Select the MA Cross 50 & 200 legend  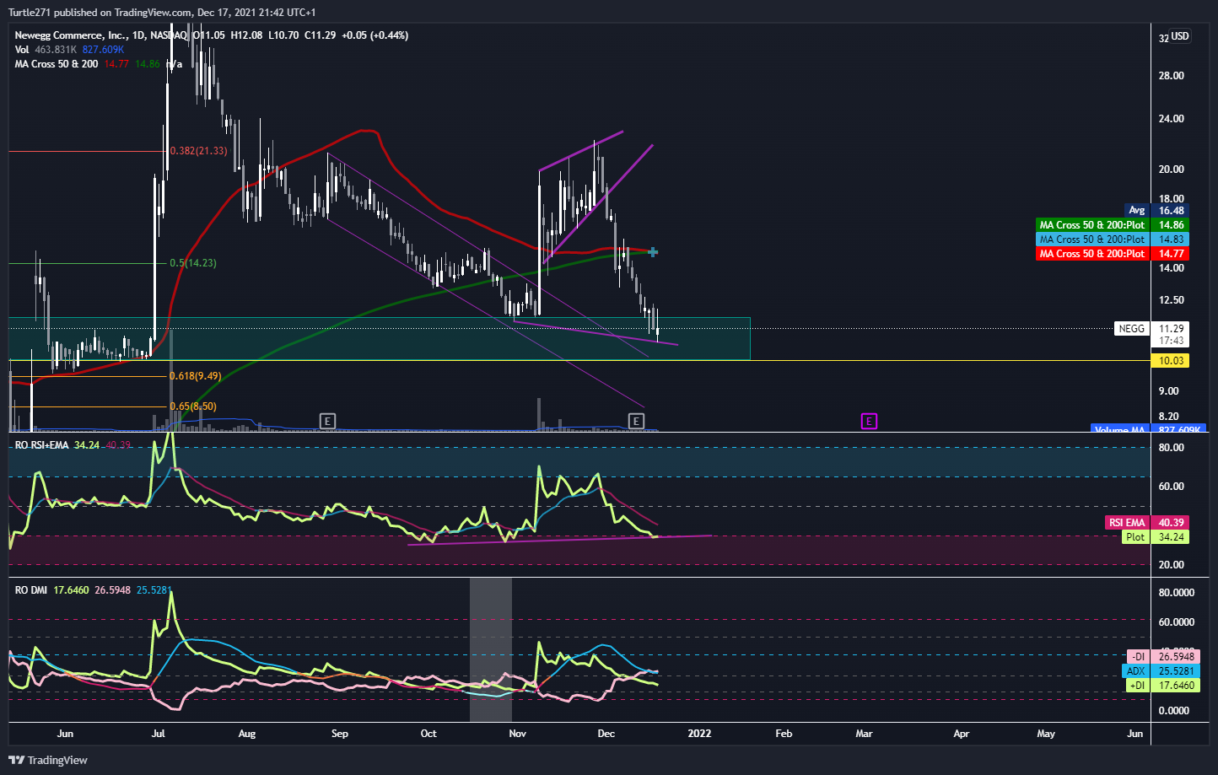(x=57, y=64)
